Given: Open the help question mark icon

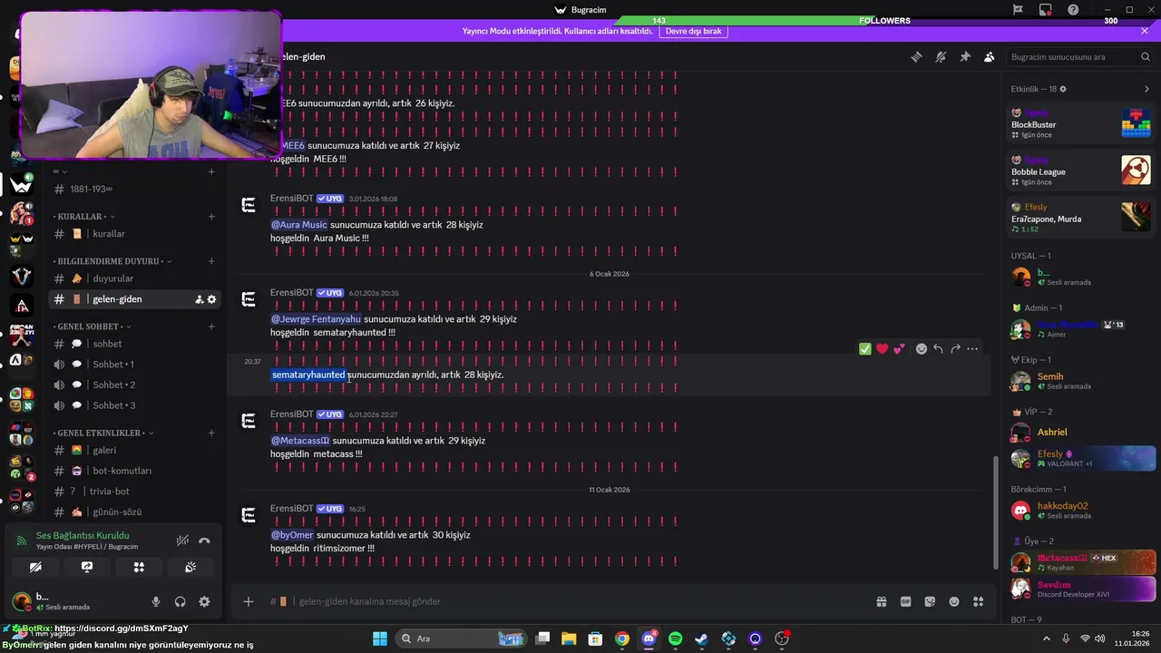Looking at the screenshot, I should [1074, 10].
